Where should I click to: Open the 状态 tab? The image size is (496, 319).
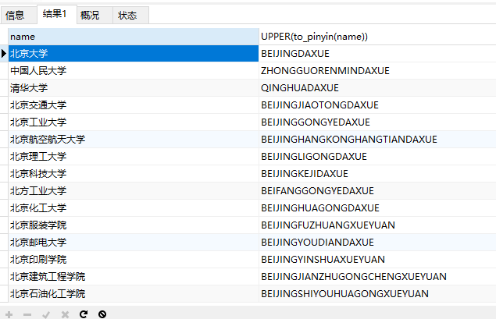(130, 15)
